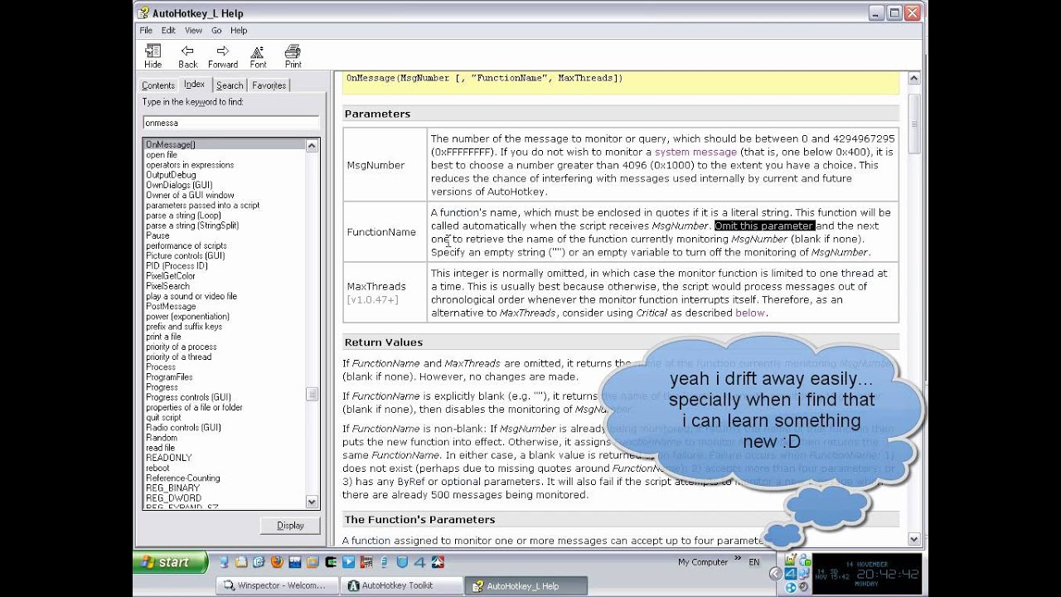
Task: Open the Go menu
Action: pyautogui.click(x=216, y=31)
